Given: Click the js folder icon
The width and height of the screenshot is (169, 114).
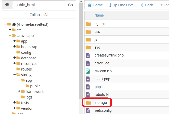Looking at the screenshot, I should coord(88,39).
